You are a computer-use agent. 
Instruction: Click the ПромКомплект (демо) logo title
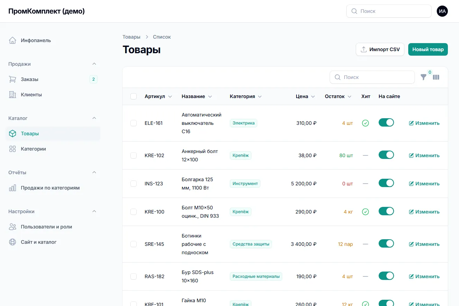47,11
